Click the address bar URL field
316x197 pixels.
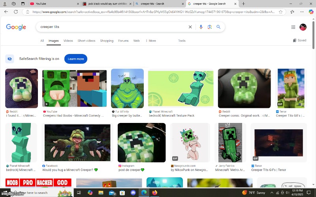[154, 12]
